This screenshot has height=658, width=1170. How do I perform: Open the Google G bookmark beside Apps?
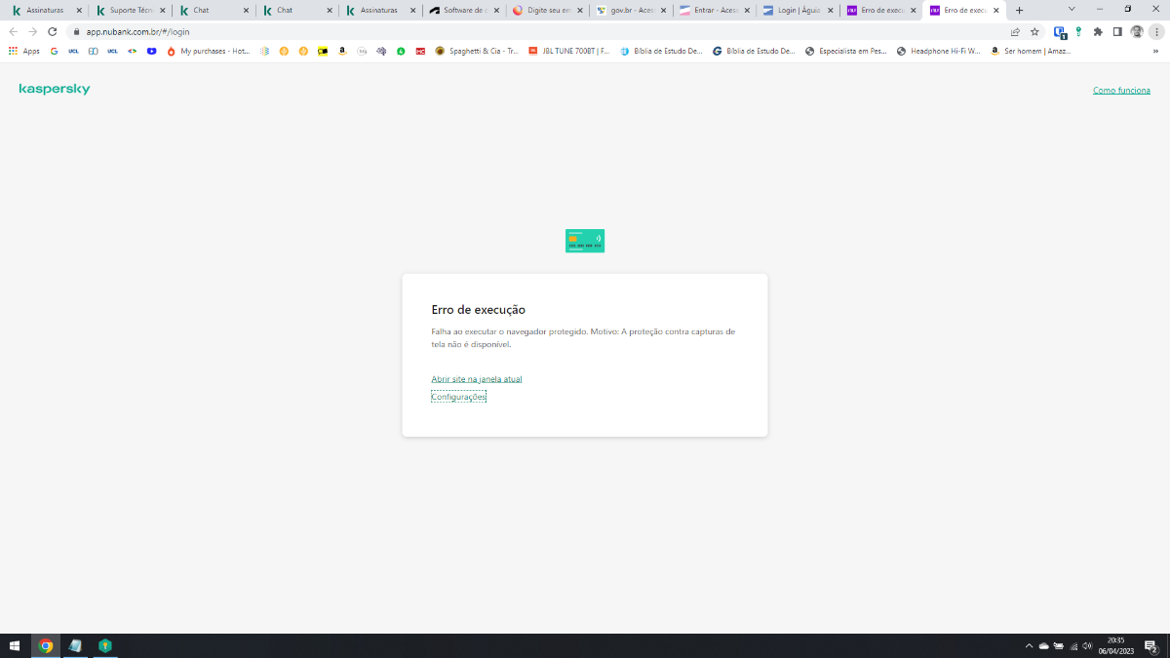(54, 51)
